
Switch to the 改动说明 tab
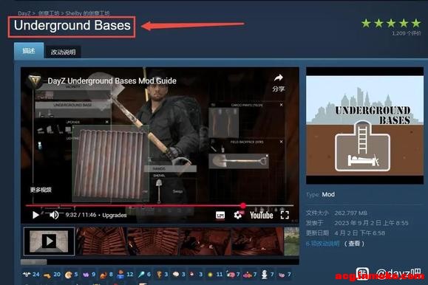tap(63, 52)
